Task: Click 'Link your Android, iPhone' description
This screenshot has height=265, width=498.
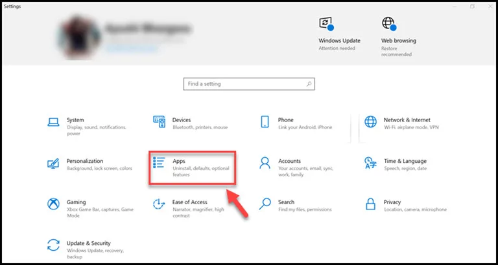Action: point(305,127)
